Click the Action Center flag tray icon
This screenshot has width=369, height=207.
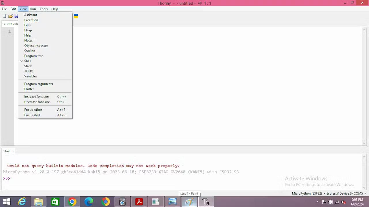(324, 202)
